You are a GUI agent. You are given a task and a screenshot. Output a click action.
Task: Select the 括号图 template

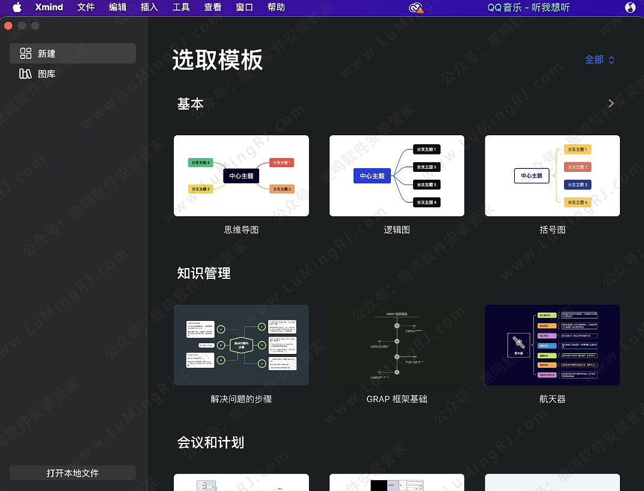click(x=552, y=175)
